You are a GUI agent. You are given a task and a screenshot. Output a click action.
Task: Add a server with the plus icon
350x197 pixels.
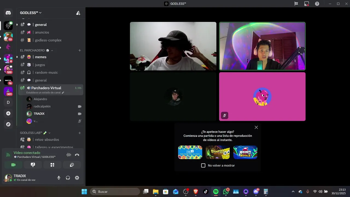coord(8,113)
